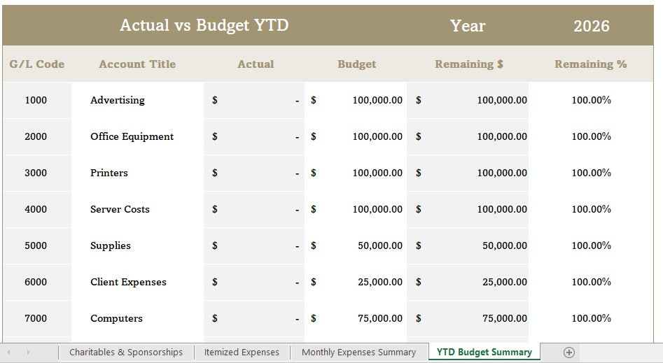Image resolution: width=663 pixels, height=363 pixels.
Task: Select the Printers actual amount cell
Action: coord(254,173)
